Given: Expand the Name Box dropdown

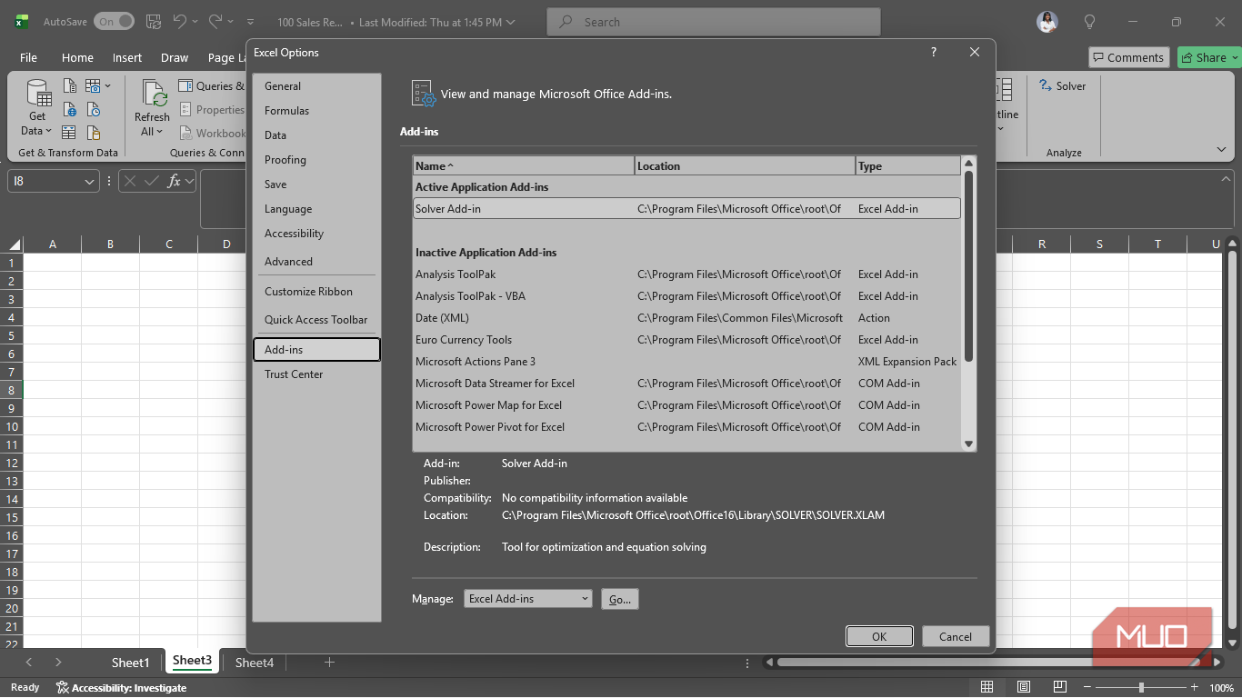Looking at the screenshot, I should pos(89,182).
